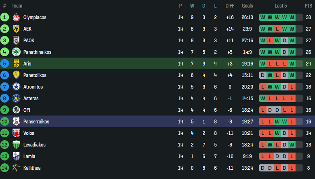Click the PAOK club crest icon
The image size is (315, 179).
pos(16,41)
